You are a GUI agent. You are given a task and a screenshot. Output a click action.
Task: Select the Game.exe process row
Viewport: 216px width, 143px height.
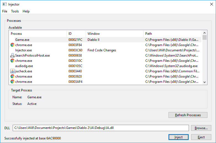point(105,40)
